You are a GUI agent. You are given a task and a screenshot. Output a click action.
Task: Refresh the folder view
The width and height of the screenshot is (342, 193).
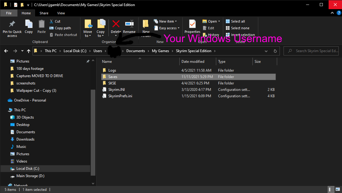click(275, 51)
